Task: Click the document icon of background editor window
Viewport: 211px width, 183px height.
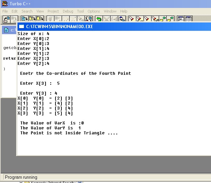Action: coord(7,30)
